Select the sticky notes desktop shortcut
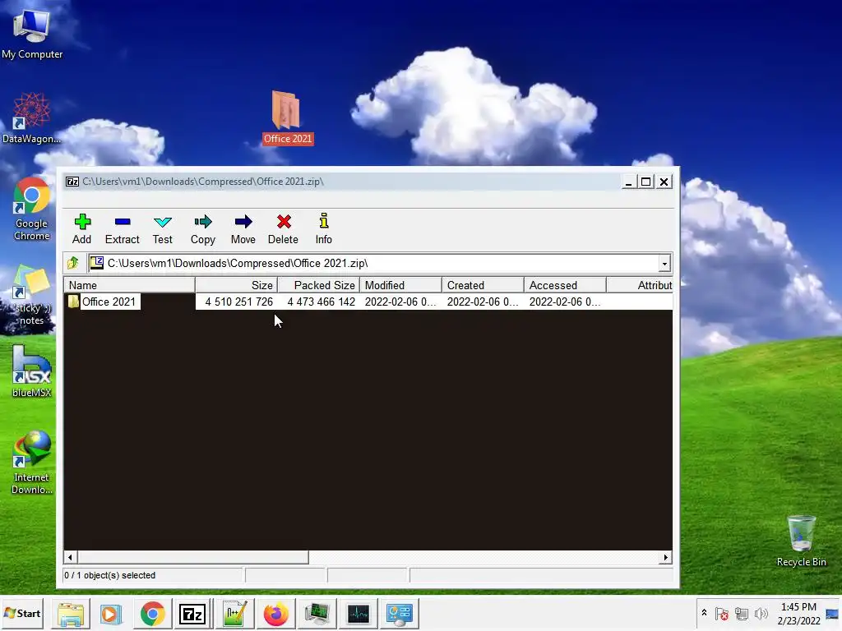This screenshot has width=842, height=631. tap(32, 295)
